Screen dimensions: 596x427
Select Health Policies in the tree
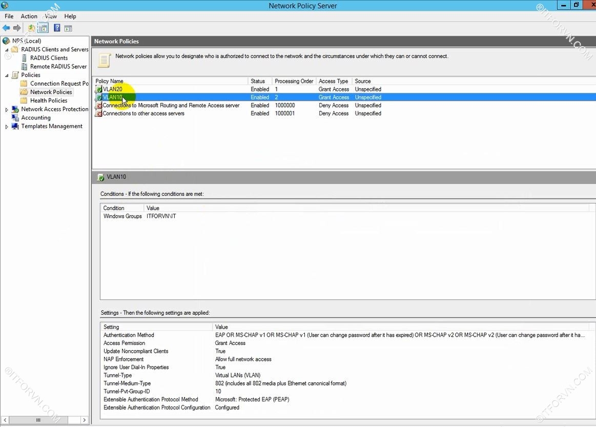[49, 101]
